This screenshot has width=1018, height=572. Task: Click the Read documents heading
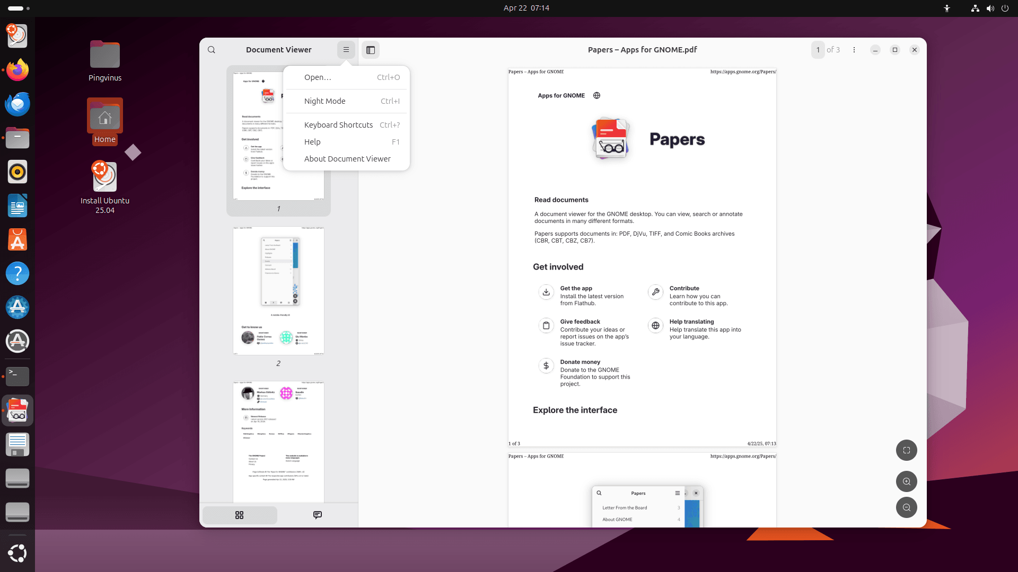pos(561,200)
